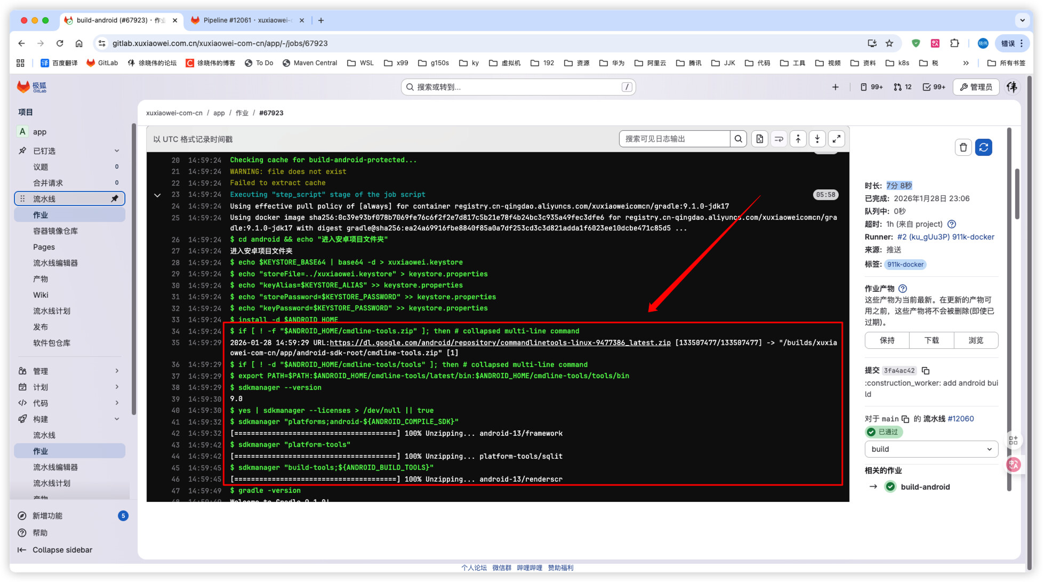Toggle soft wrap for log lines
1043x582 pixels.
(x=779, y=139)
